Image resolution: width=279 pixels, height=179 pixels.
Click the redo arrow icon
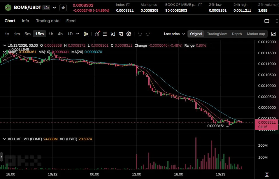click(x=148, y=34)
